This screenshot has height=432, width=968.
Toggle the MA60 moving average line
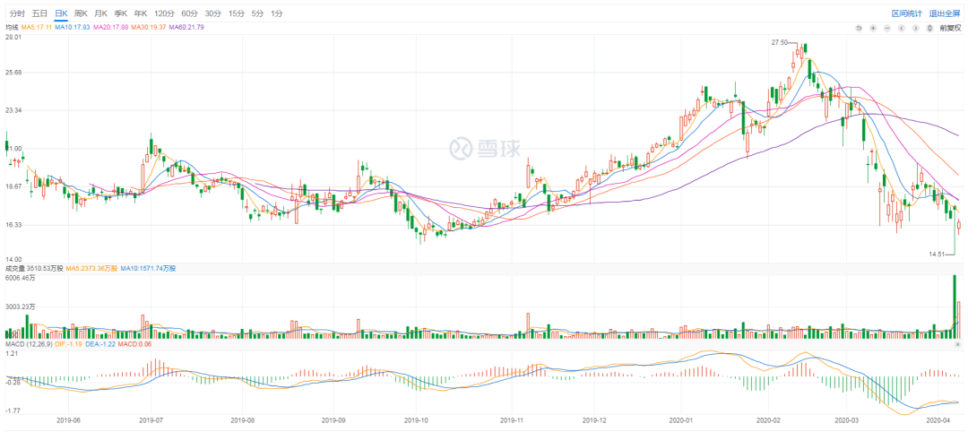(x=186, y=28)
